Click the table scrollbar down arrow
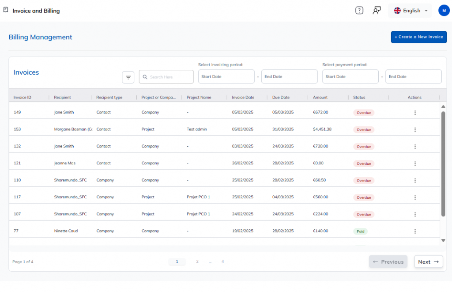Screen dimensions: 452x292 click(443, 240)
